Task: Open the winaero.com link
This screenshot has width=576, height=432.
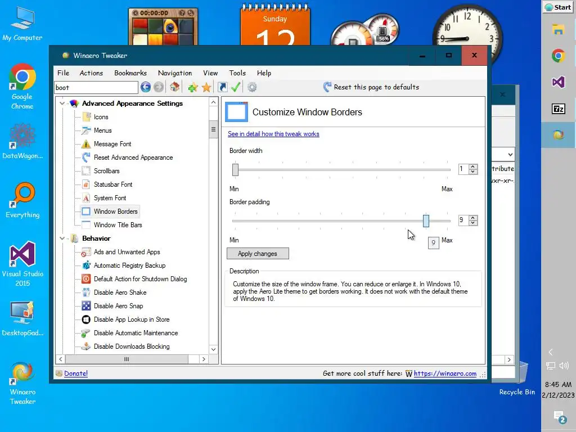Action: click(x=445, y=373)
